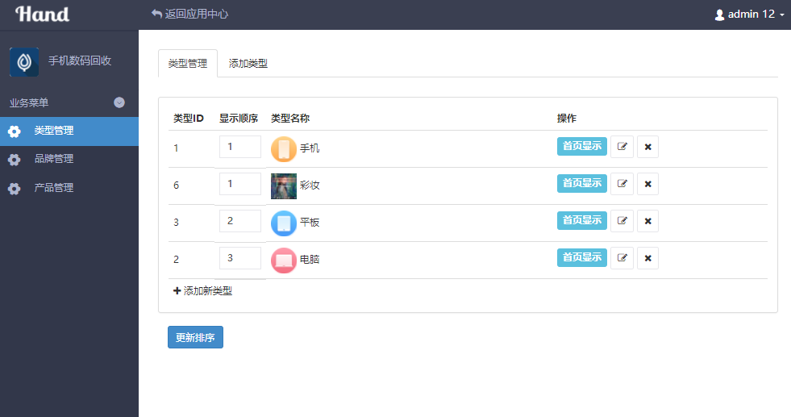The height and width of the screenshot is (417, 791).
Task: Delete the 彩妆 type with X icon
Action: tap(647, 184)
